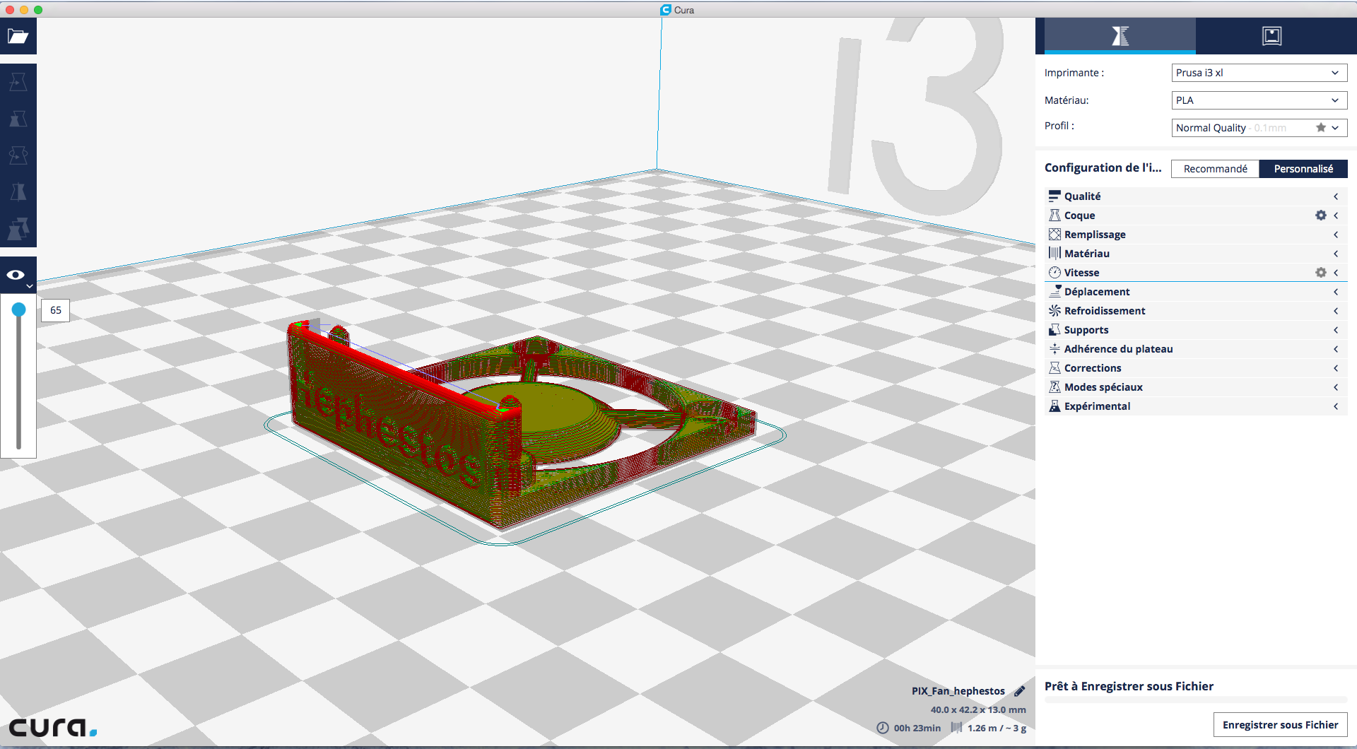Click the Enregistrer sous Fichier button
The width and height of the screenshot is (1357, 749).
point(1280,725)
